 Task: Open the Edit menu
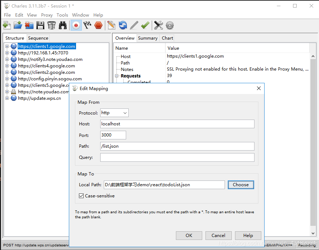tap(19, 15)
